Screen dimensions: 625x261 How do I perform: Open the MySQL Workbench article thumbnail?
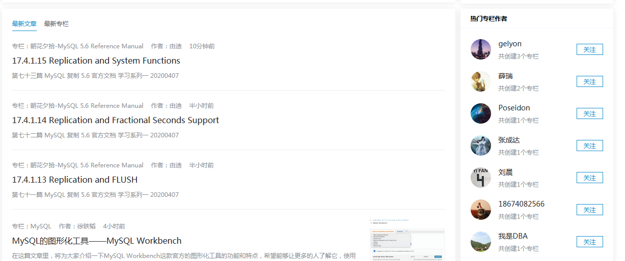pos(407,240)
